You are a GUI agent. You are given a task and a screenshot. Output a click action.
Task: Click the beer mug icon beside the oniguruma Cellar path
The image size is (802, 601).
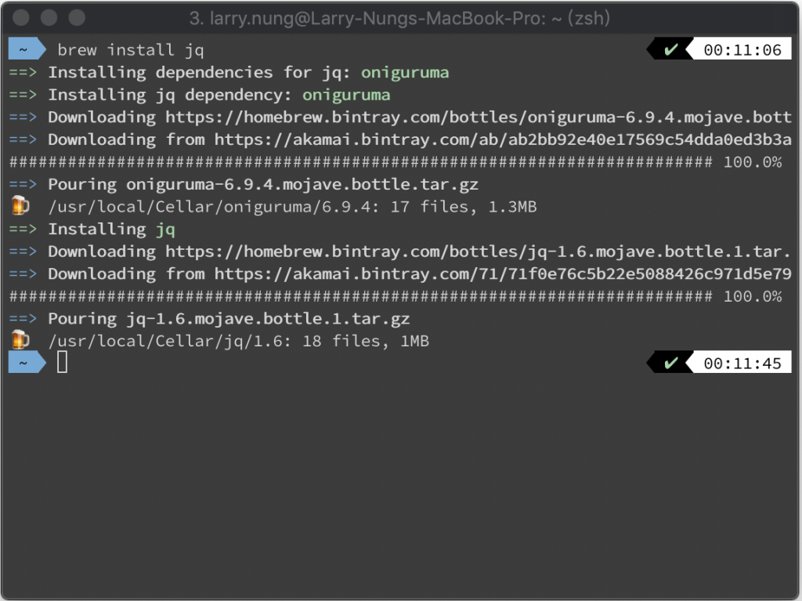pos(20,206)
